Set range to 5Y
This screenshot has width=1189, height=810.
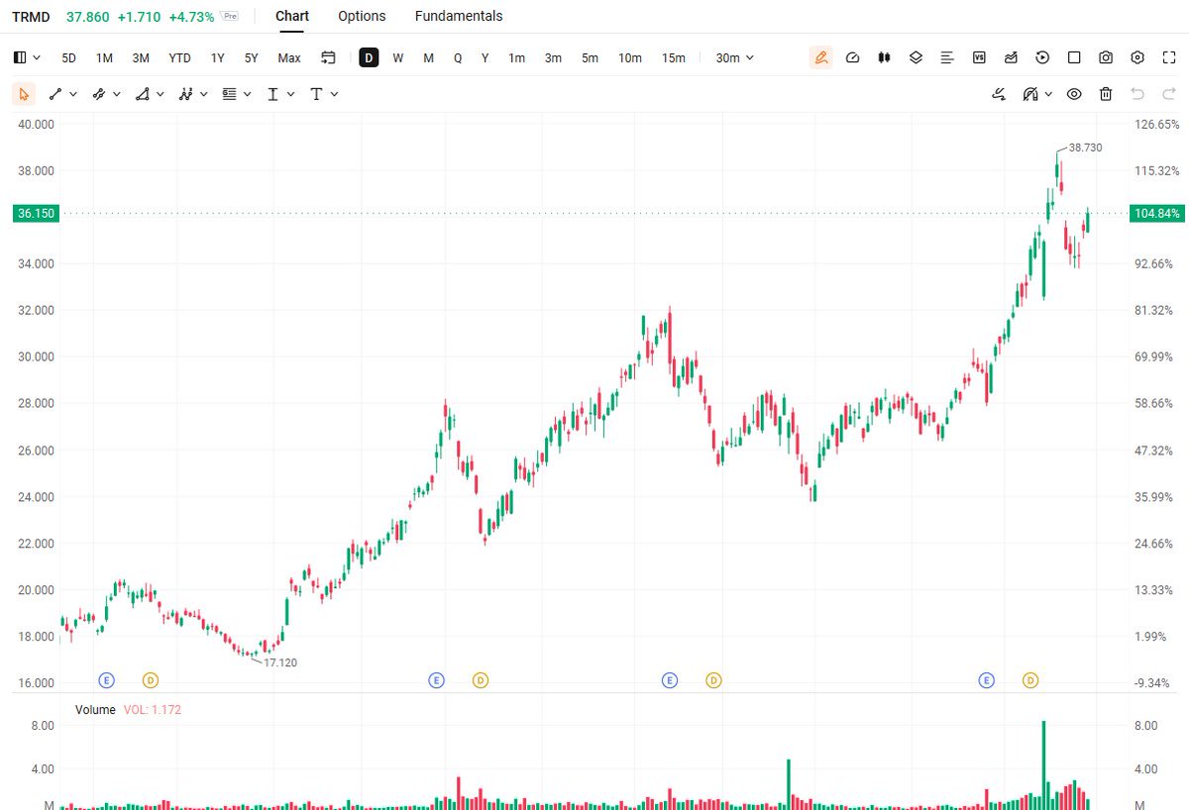pyautogui.click(x=252, y=57)
